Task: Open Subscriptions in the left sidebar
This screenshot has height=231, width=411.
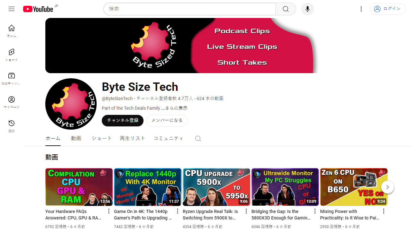Action: [x=12, y=79]
